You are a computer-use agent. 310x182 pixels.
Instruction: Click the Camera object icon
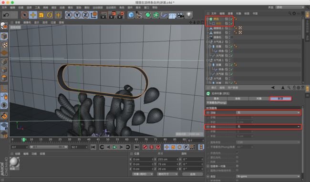(x=180, y=15)
